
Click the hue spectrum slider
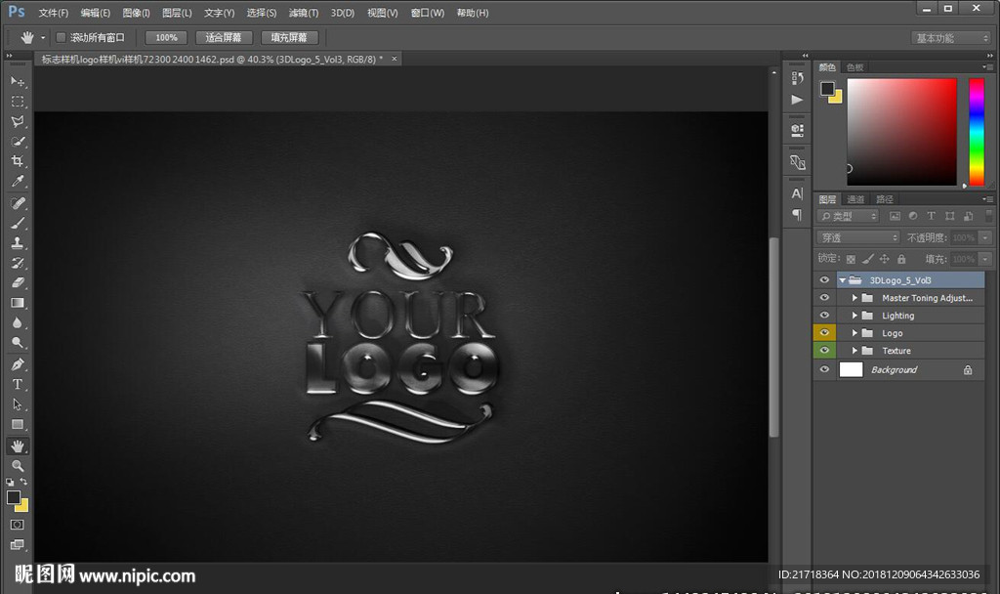977,132
